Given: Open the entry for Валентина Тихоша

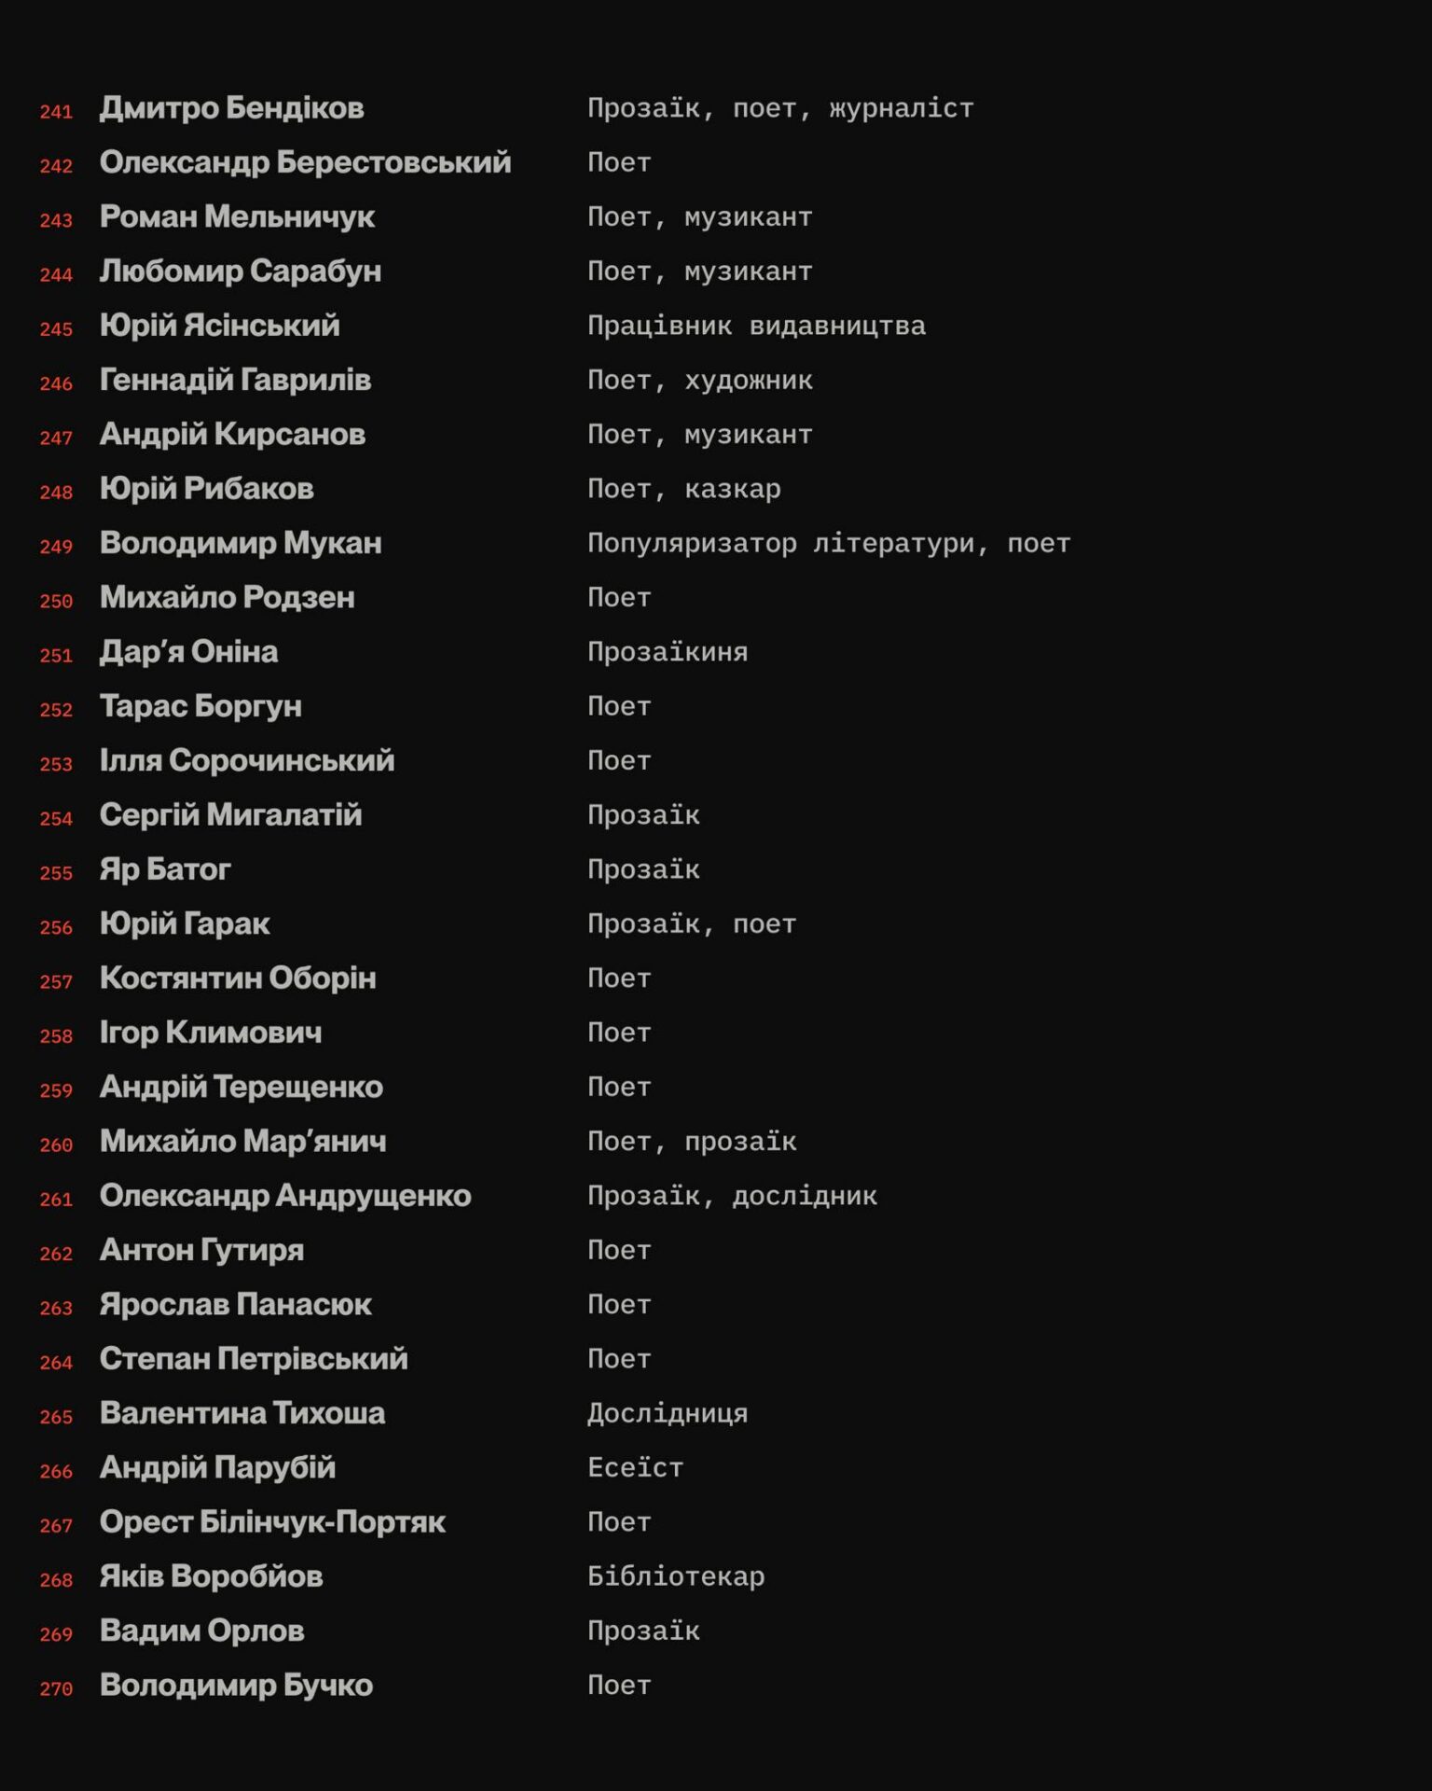Looking at the screenshot, I should pos(241,1413).
